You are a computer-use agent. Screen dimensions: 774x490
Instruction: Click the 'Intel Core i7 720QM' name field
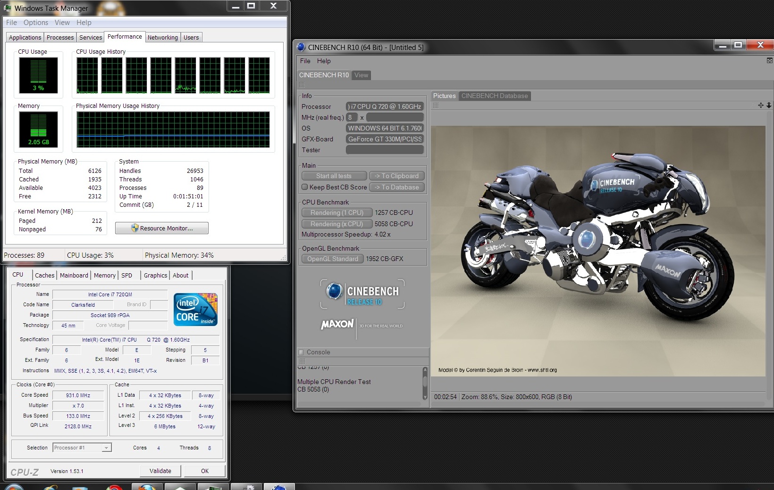click(x=110, y=294)
